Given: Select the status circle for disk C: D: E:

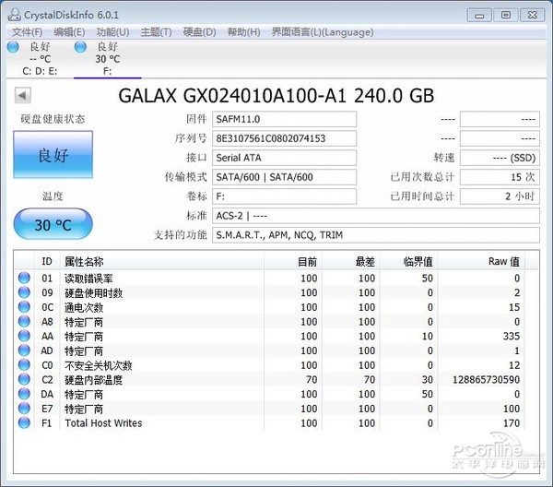Looking at the screenshot, I should 13,47.
